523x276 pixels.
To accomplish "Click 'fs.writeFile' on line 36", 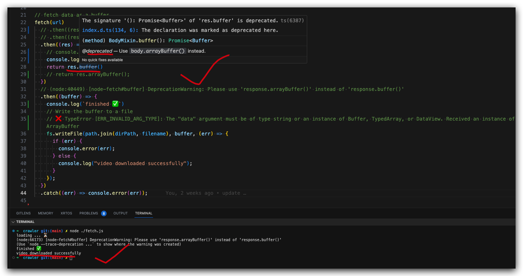I will pyautogui.click(x=64, y=134).
